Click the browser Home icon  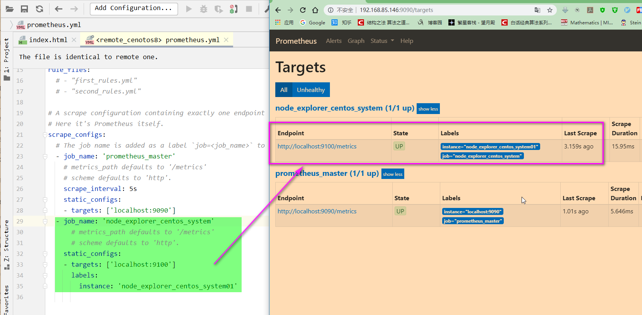click(x=315, y=10)
